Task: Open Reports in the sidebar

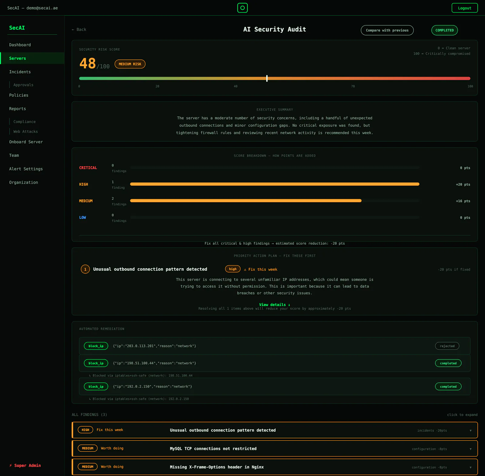Action: (x=18, y=109)
